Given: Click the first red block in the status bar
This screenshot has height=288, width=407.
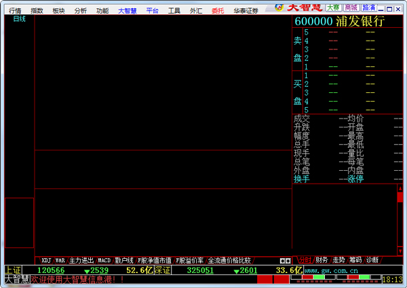Looking at the screenshot, I should pos(265,279).
